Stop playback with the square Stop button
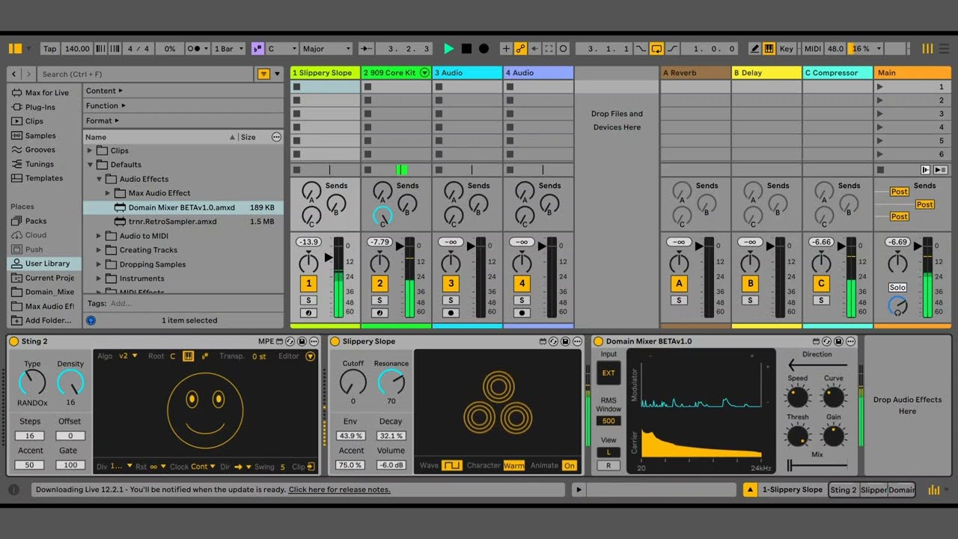958x539 pixels. pyautogui.click(x=466, y=49)
